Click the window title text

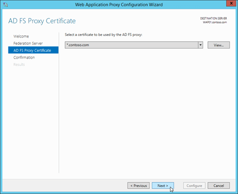coord(119,5)
